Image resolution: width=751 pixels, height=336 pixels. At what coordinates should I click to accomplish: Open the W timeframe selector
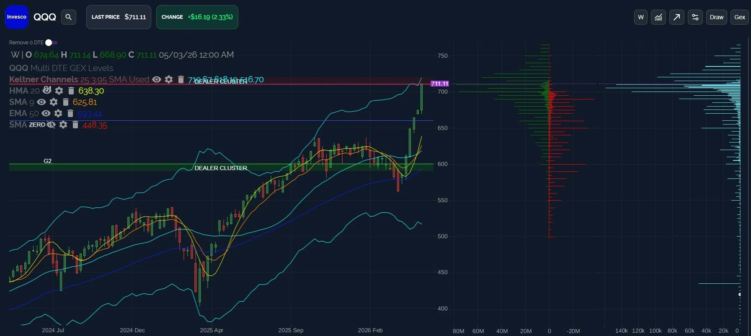coord(641,17)
